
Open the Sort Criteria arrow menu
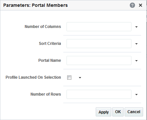pyautogui.click(x=136, y=44)
